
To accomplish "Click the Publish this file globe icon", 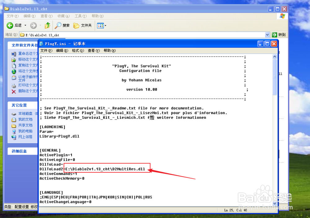I will (14, 71).
